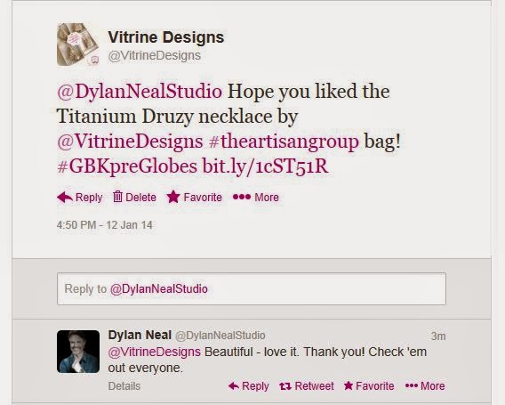This screenshot has width=505, height=405.
Task: Click the Reply arrow icon under main tweet
Action: pos(65,197)
